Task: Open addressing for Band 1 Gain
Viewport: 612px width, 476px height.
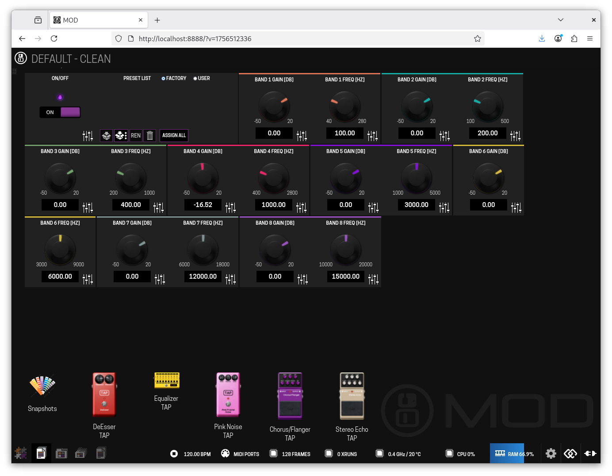Action: 302,136
